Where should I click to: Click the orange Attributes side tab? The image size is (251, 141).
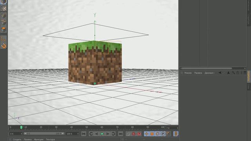coord(249,76)
